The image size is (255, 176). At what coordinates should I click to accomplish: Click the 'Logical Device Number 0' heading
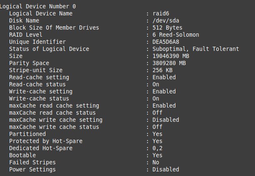38,7
